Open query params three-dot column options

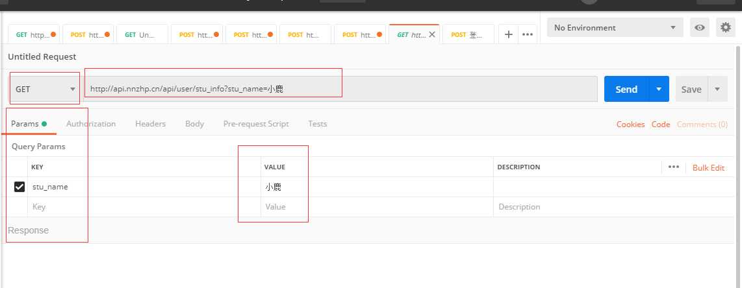673,167
